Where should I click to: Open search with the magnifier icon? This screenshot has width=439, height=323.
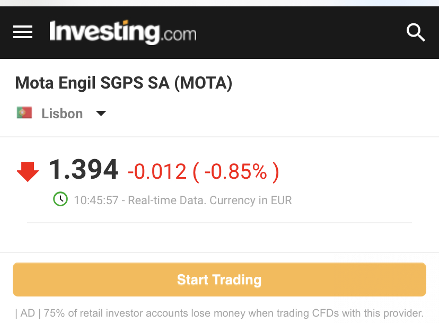tap(416, 32)
